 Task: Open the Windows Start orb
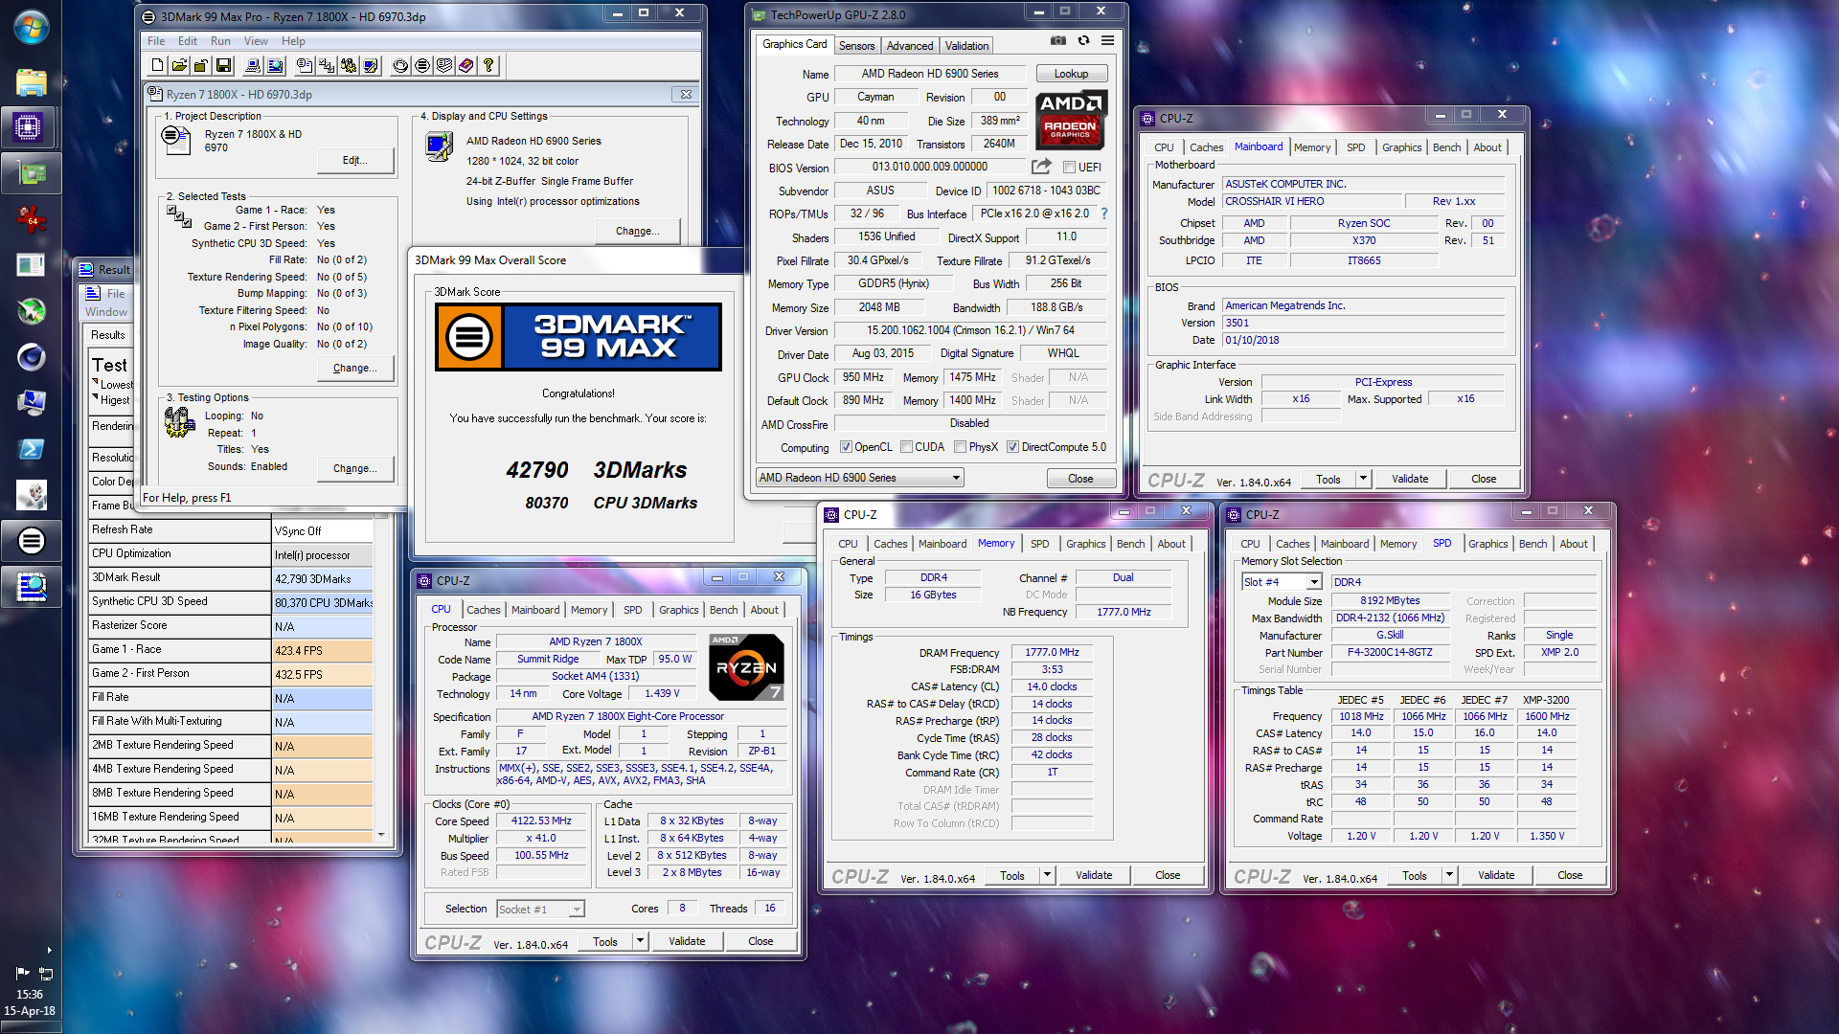[x=31, y=27]
